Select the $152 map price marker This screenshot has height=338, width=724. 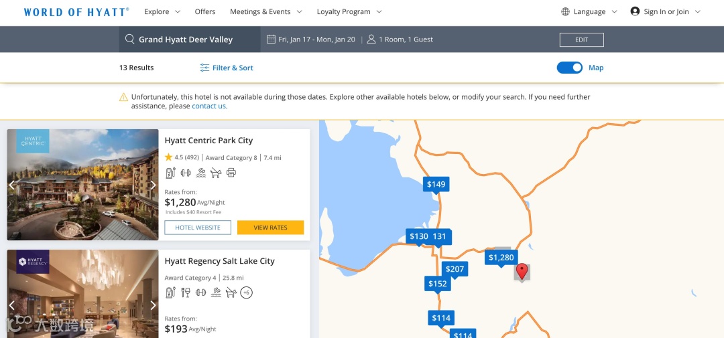tap(437, 284)
